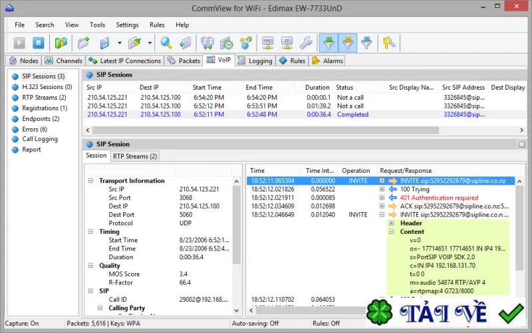Open Endpoints (2) in sidebar
This screenshot has height=333, width=532.
(x=41, y=119)
